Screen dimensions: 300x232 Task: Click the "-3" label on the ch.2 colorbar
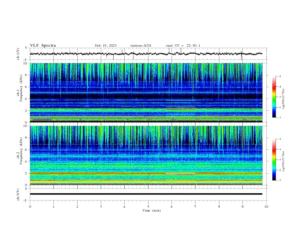pyautogui.click(x=280, y=139)
